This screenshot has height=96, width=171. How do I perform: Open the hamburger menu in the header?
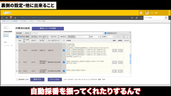2,18
